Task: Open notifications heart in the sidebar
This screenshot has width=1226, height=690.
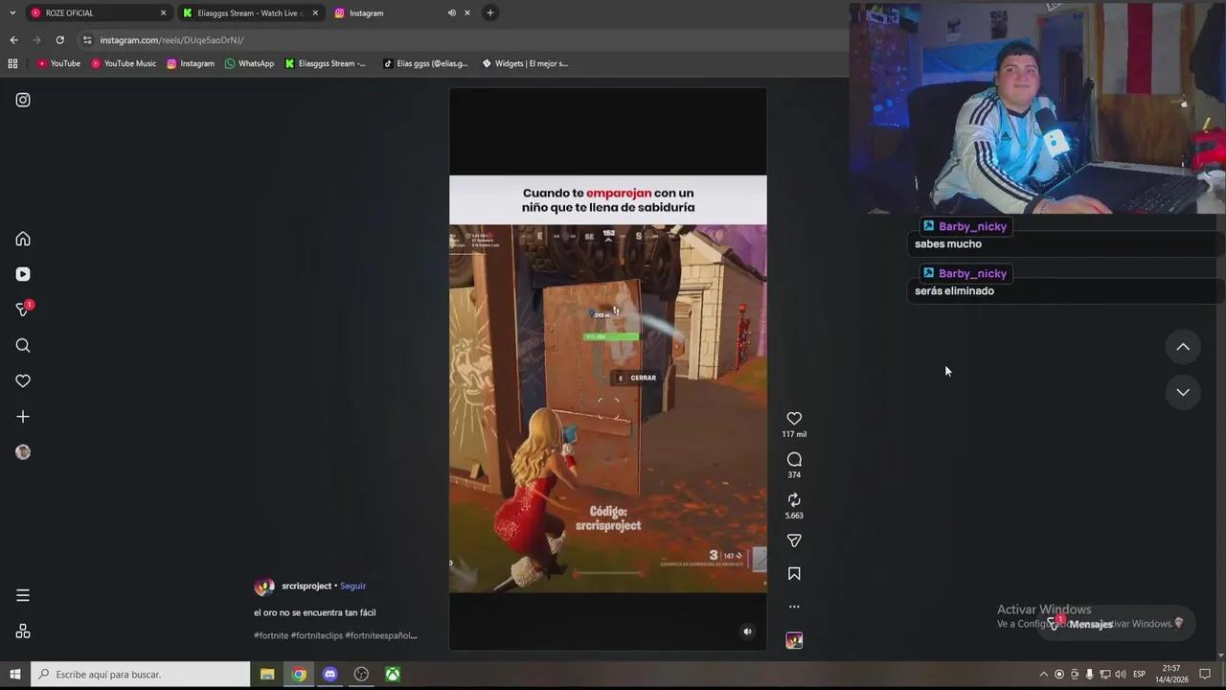Action: 23,380
